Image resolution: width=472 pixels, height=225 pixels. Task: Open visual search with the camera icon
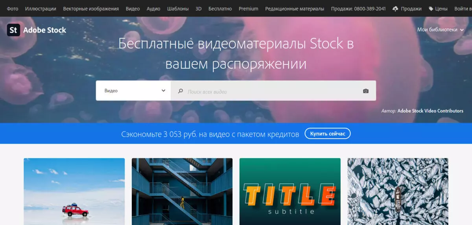[366, 91]
